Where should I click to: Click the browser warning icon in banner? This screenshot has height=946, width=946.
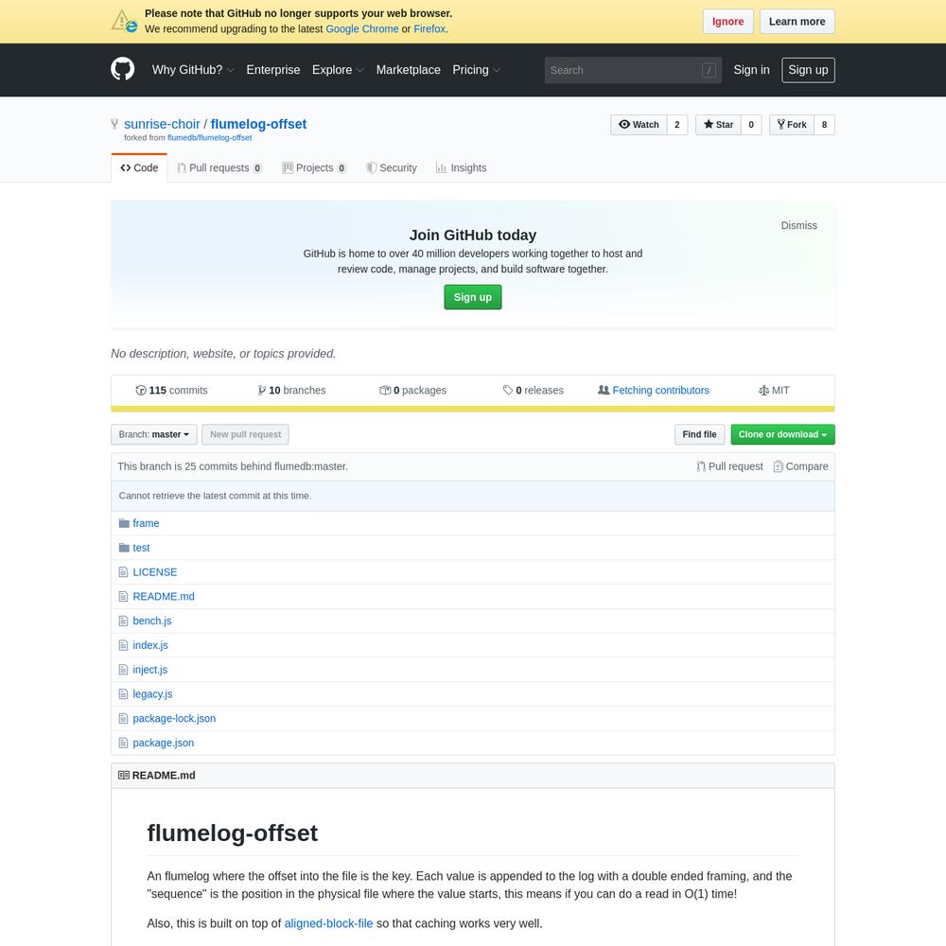124,21
